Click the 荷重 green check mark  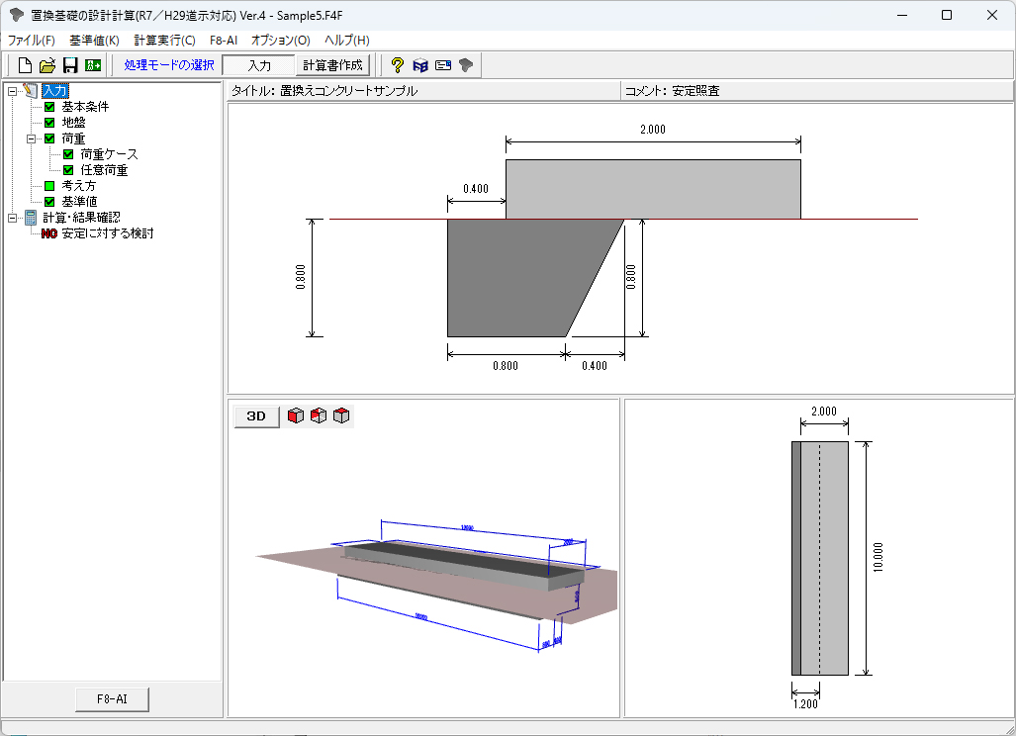[x=49, y=138]
